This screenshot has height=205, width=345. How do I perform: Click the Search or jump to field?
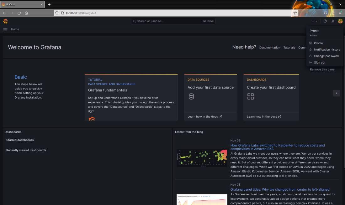pos(173,21)
